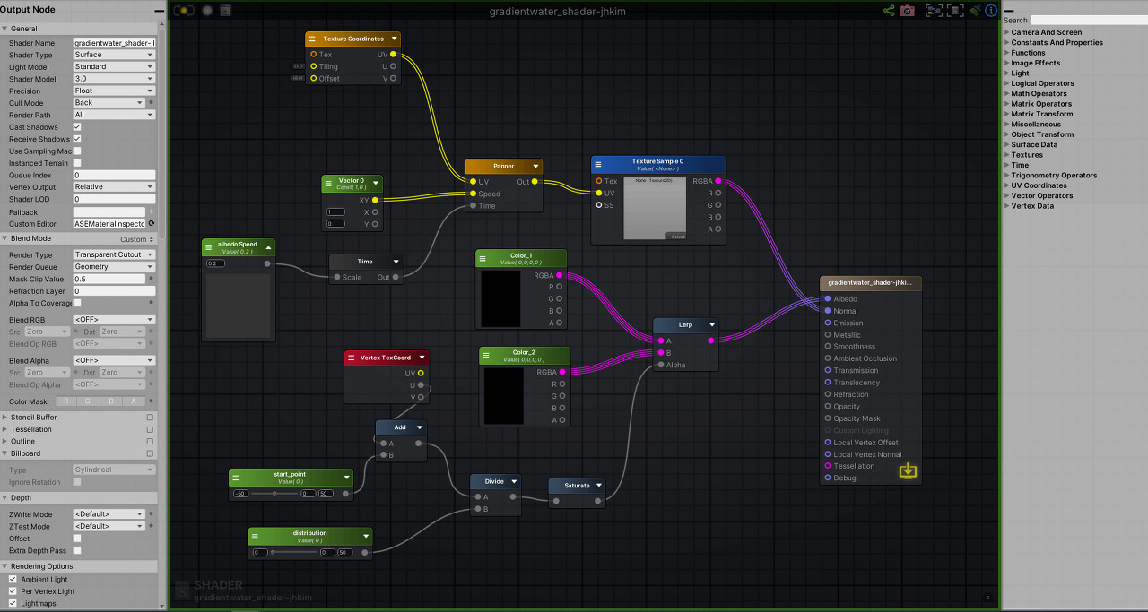Click the Color_1 black color swatch

(x=500, y=298)
